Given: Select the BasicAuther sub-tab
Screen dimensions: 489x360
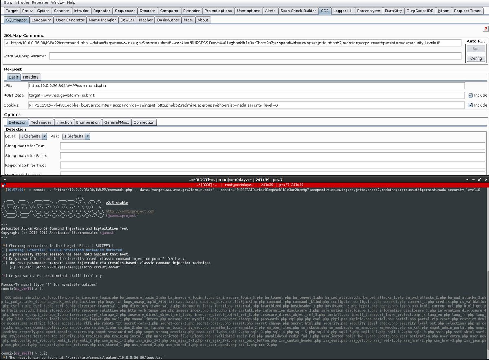Looking at the screenshot, I should point(168,20).
